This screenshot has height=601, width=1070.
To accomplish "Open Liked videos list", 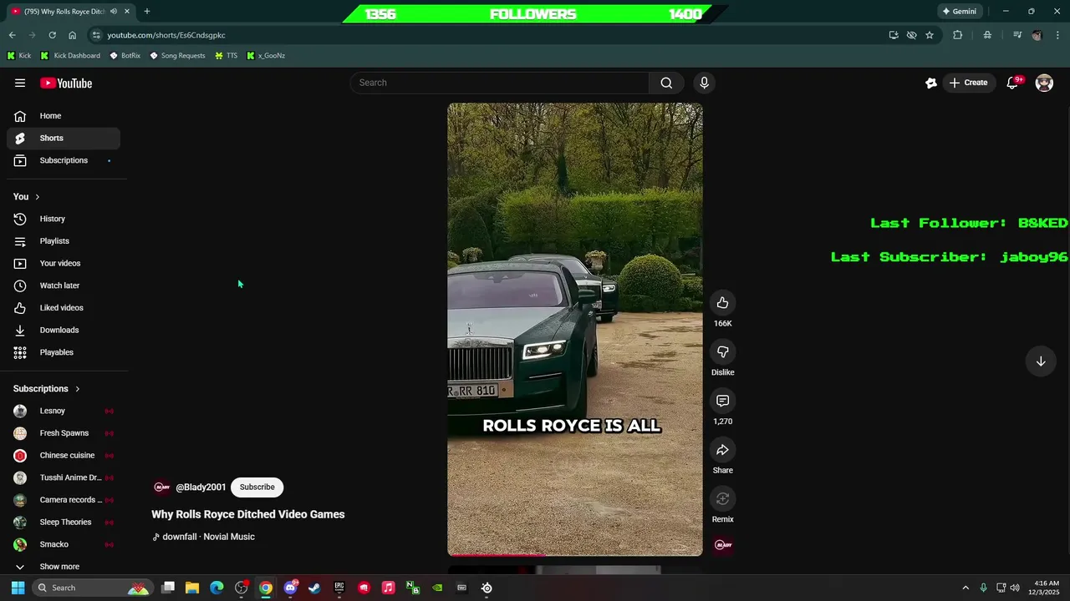I will coord(64,308).
